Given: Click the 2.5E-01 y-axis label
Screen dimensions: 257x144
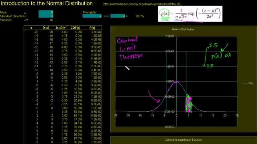Looking at the screenshot, I should click(170, 36).
